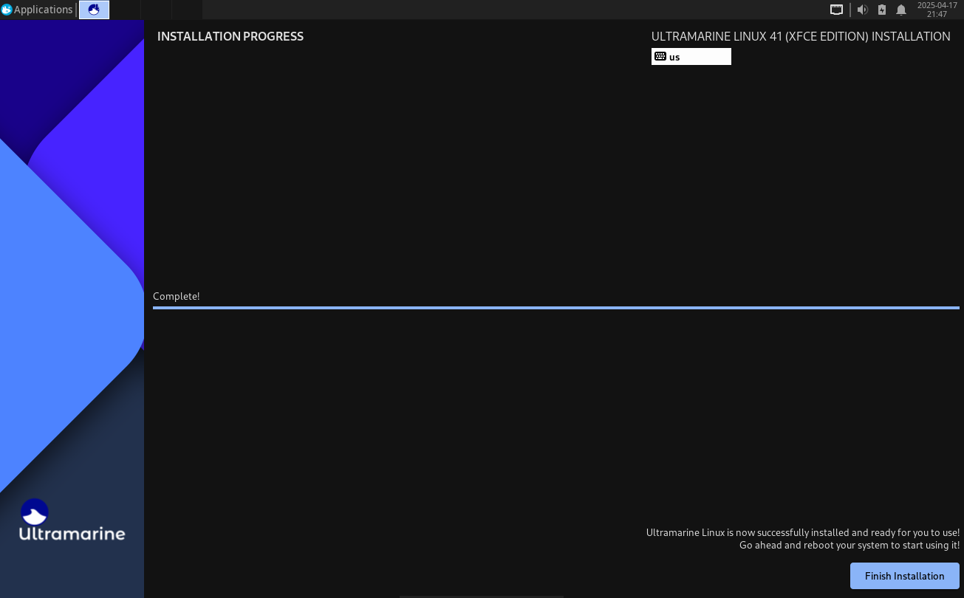Click the volume speaker icon
Screen dimensions: 964x598
862,10
